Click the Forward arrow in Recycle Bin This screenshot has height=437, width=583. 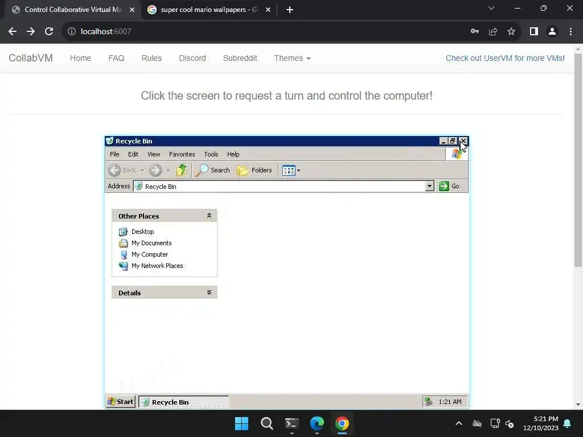coord(155,170)
